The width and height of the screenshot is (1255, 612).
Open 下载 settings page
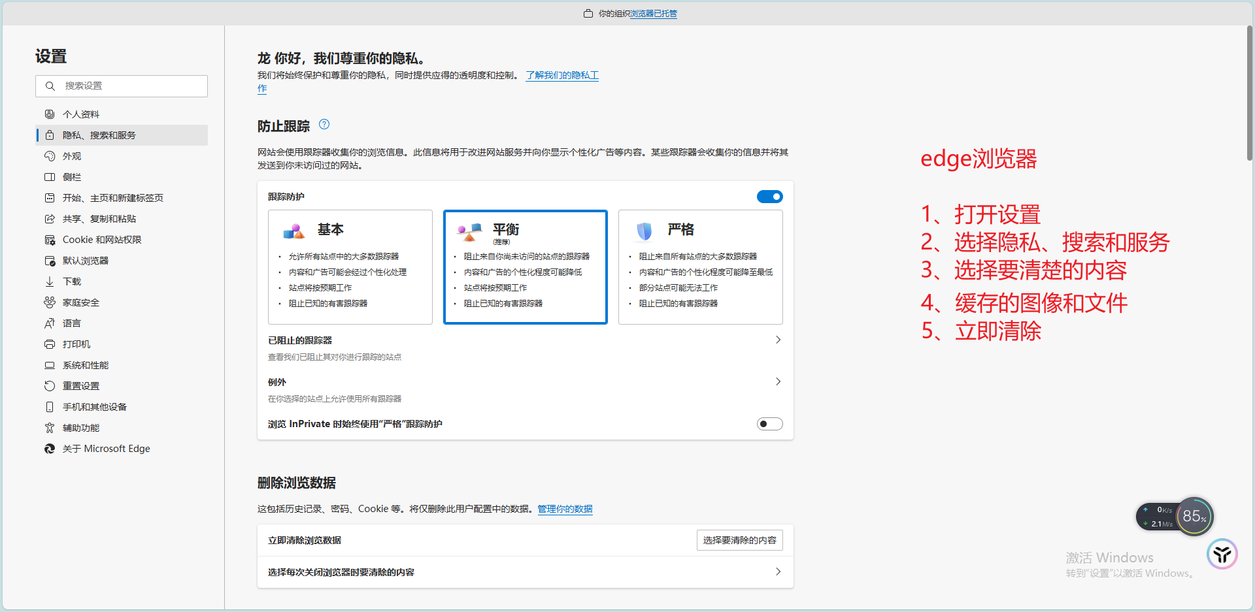click(x=122, y=282)
